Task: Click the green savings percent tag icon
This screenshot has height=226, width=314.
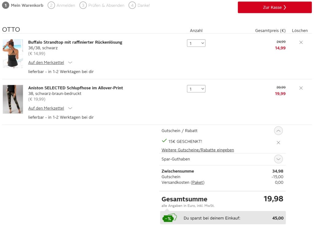Action: (170, 218)
